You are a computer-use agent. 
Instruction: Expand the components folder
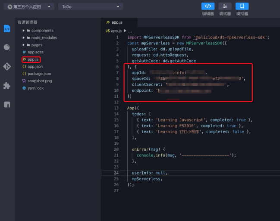pyautogui.click(x=24, y=31)
